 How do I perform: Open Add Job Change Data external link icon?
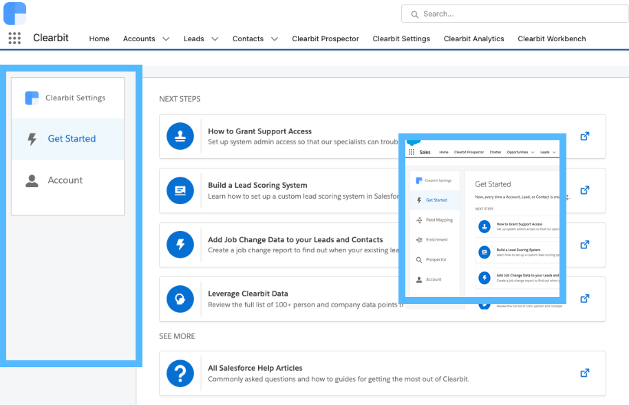pos(585,244)
